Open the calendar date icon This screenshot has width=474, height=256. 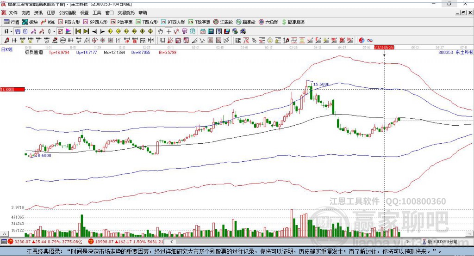point(203,31)
